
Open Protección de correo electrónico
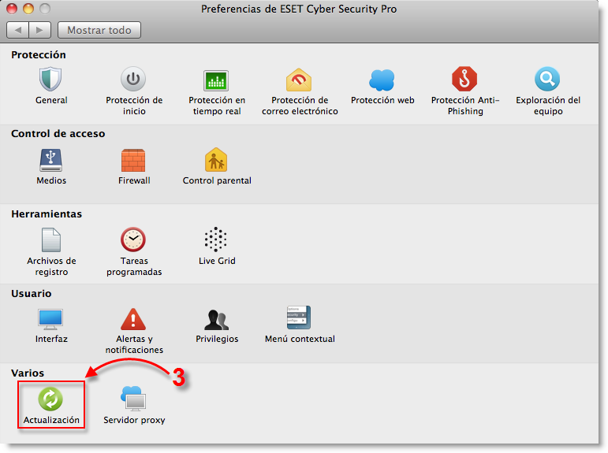(300, 80)
